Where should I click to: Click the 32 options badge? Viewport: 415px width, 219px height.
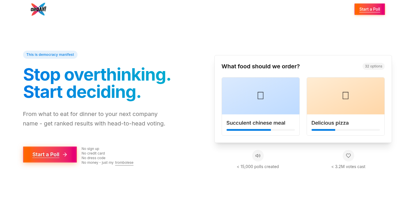[373, 66]
